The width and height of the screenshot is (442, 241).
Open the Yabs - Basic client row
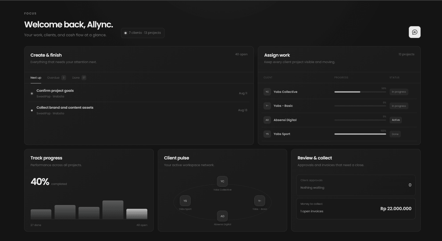pyautogui.click(x=339, y=106)
